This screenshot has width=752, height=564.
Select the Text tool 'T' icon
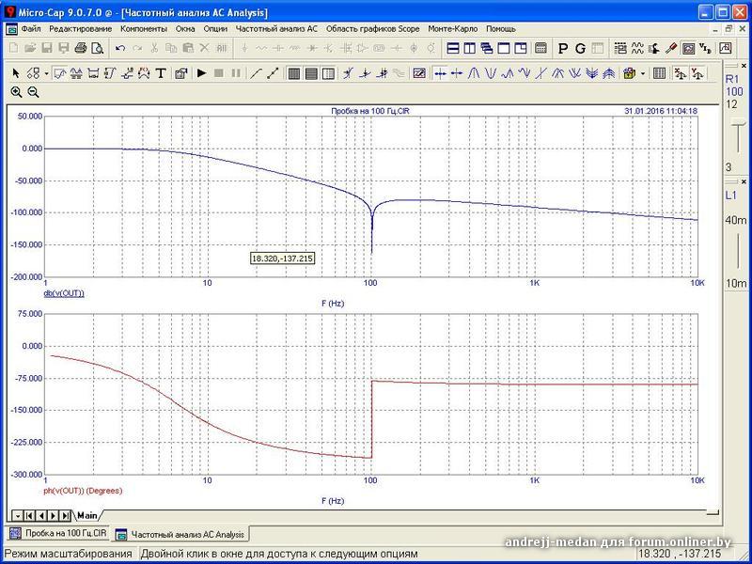(x=161, y=73)
